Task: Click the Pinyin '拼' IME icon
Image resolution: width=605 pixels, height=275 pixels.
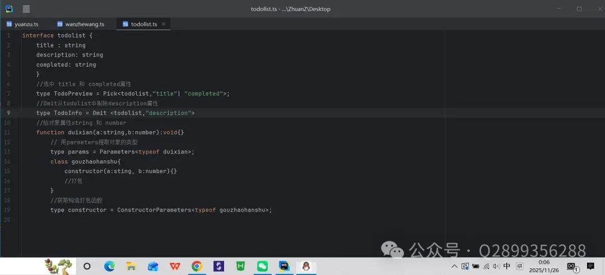Action: [520, 266]
